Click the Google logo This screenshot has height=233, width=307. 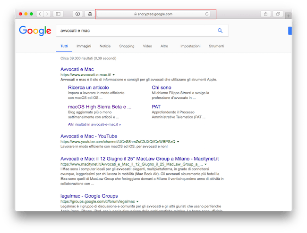[x=35, y=31]
